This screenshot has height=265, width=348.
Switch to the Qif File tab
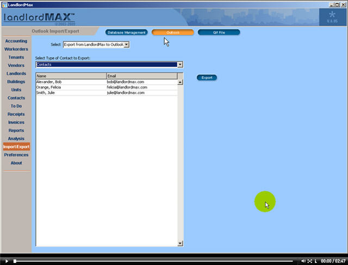[x=219, y=33]
